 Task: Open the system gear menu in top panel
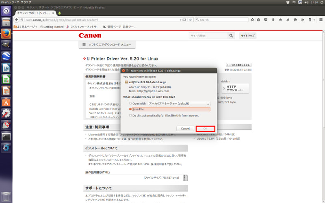[322, 2]
